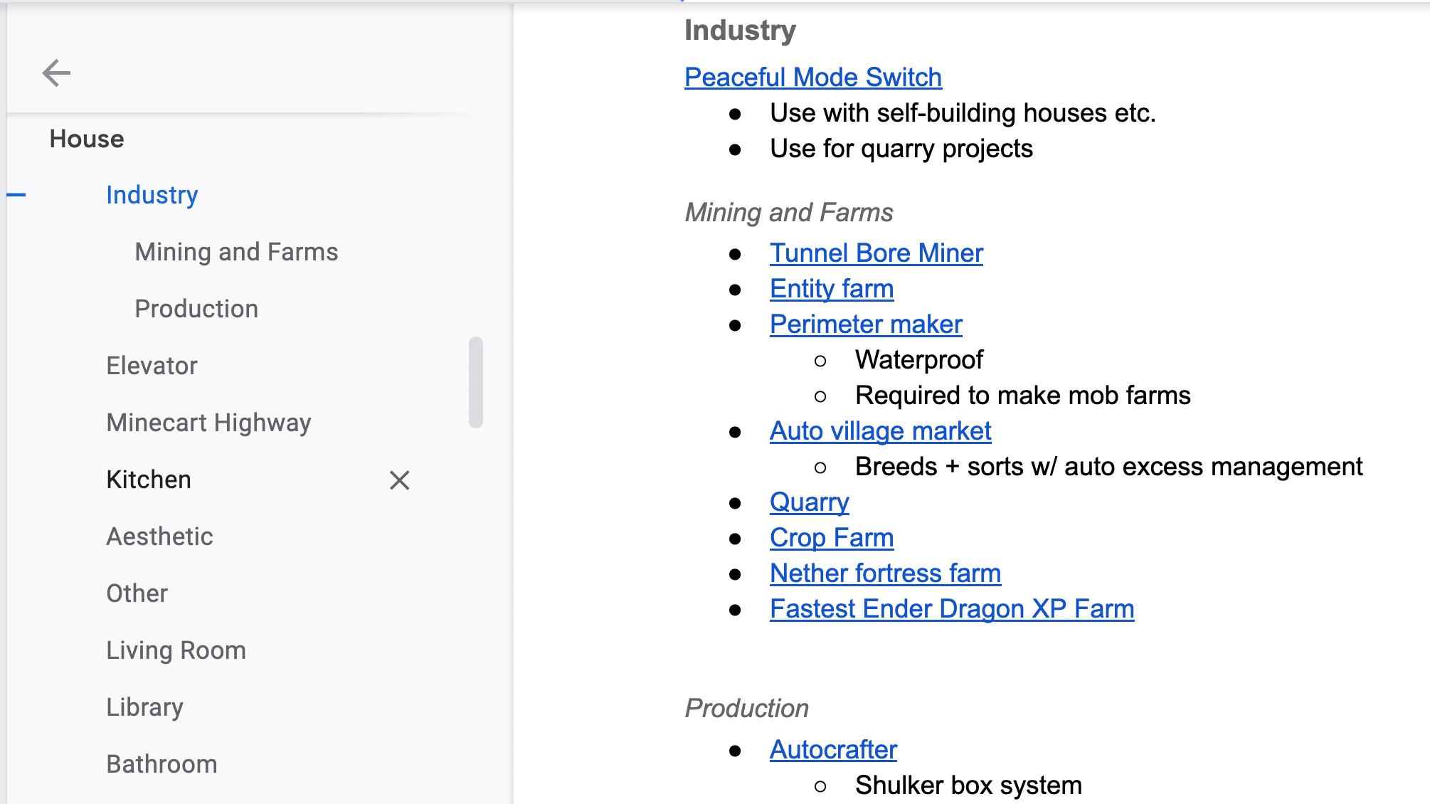Click the Autocrafter link under Production
1430x804 pixels.
pyautogui.click(x=833, y=750)
